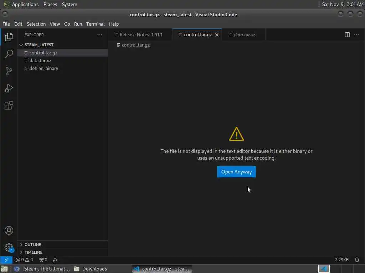Viewport: 365px width, 273px height.
Task: Switch to Release Notes: 1.91.1 tab
Action: click(x=140, y=35)
